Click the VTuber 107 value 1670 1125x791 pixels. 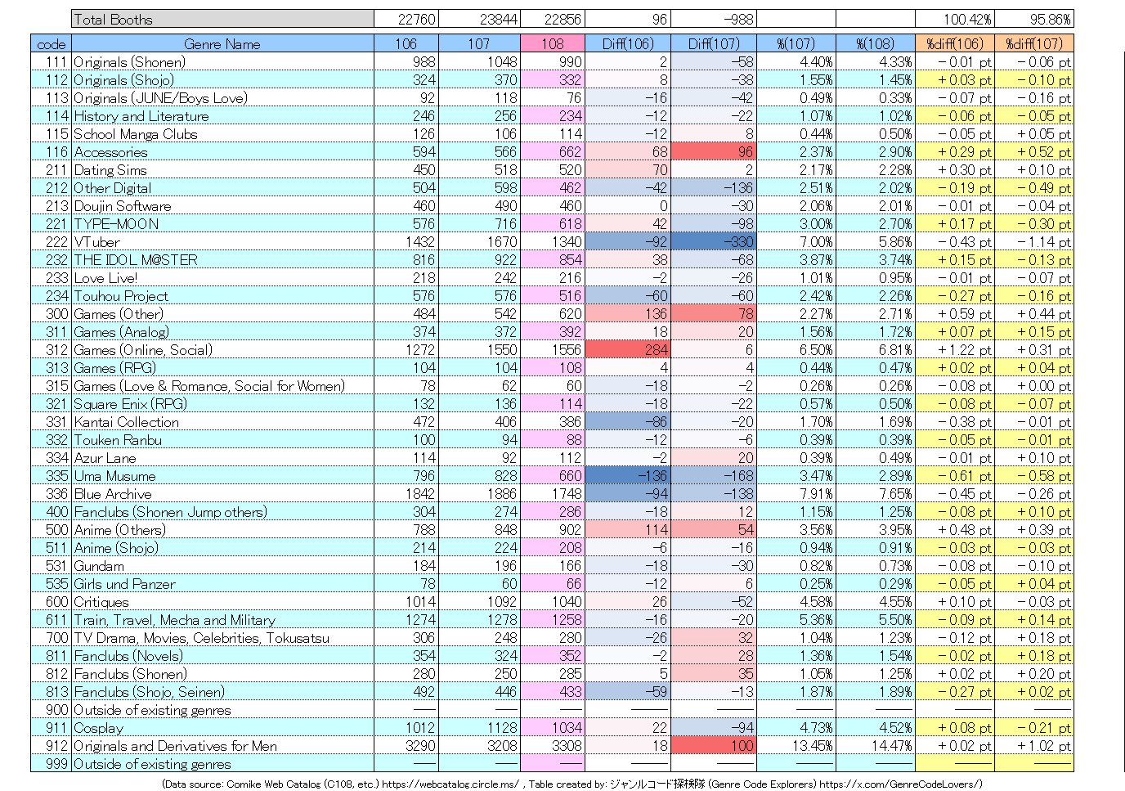pos(479,242)
